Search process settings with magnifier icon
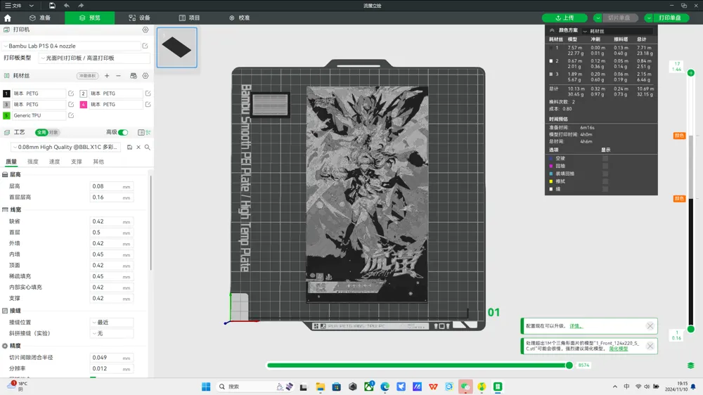 point(147,147)
